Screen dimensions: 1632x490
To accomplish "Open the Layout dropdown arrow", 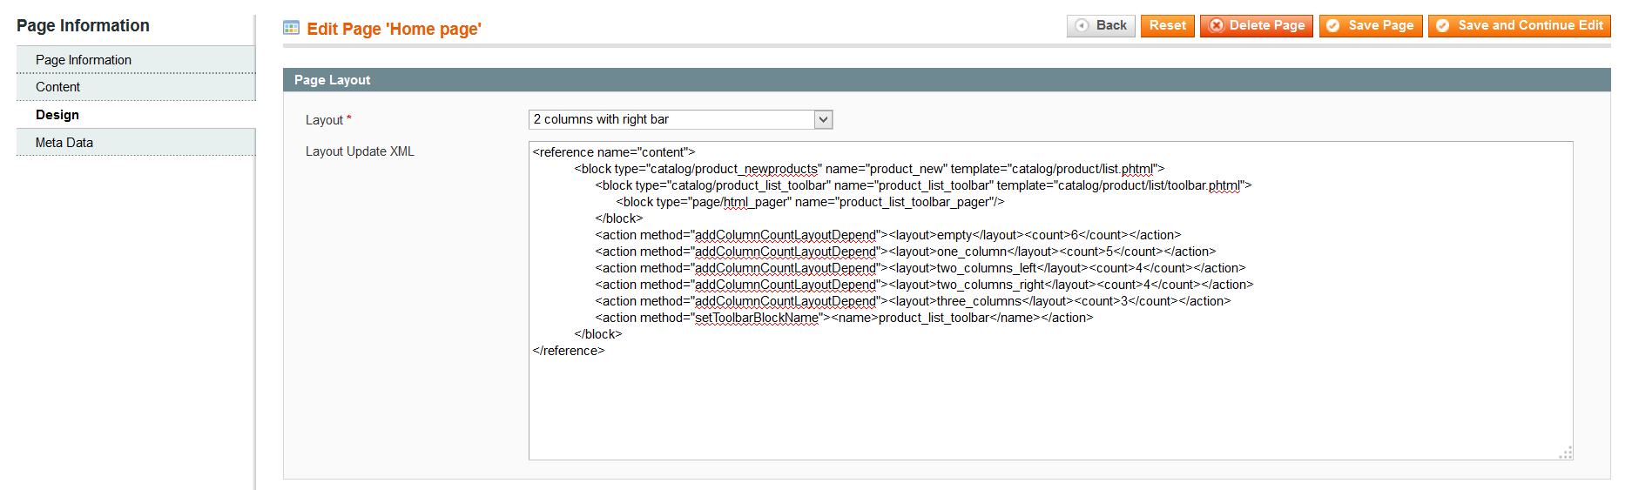I will (x=823, y=119).
